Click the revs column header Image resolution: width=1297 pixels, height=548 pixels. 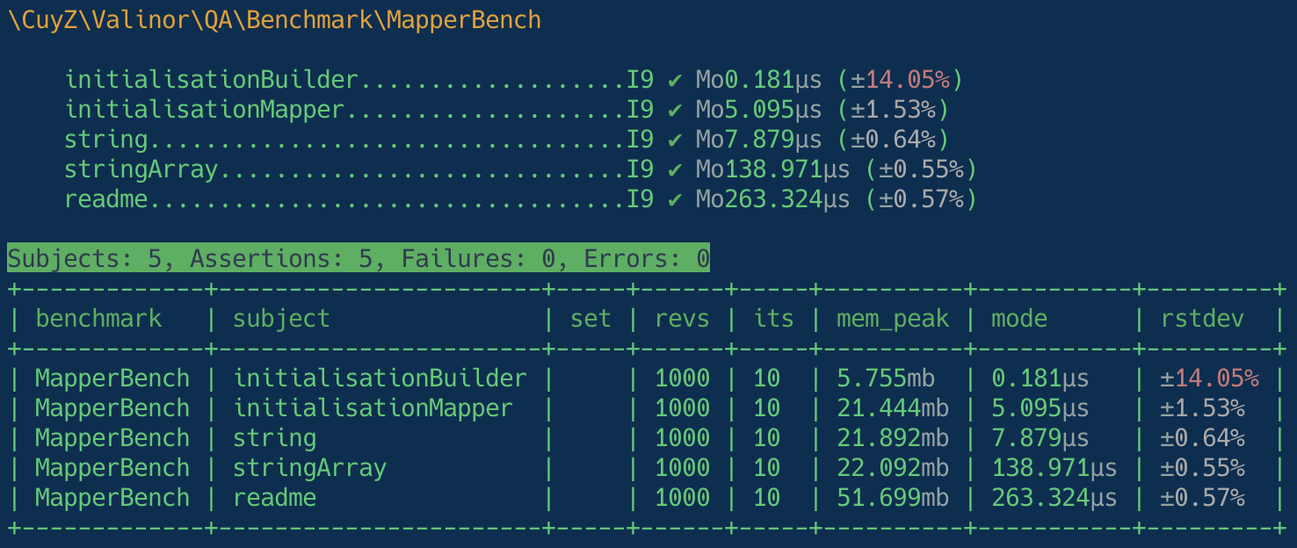coord(682,319)
